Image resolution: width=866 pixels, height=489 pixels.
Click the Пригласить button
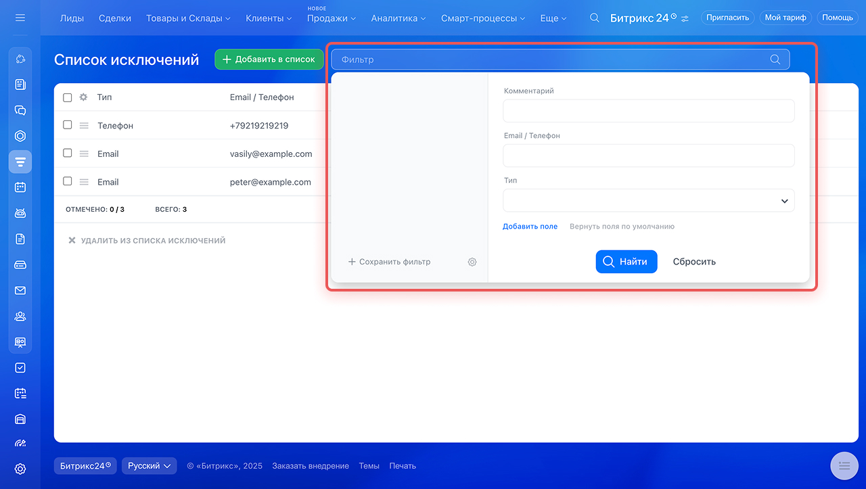tap(728, 18)
